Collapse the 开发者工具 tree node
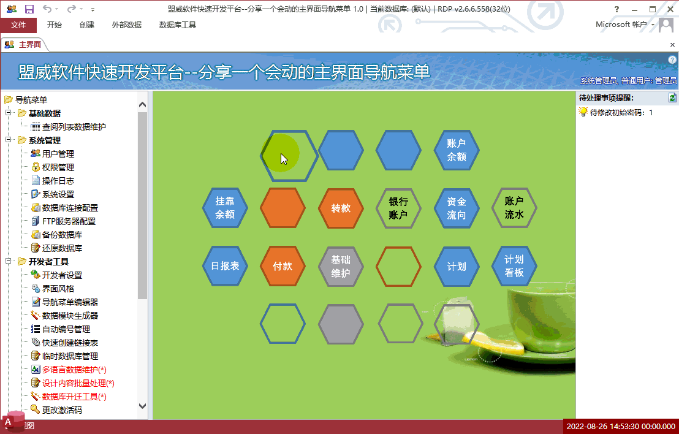Screen dimensions: 679x434 click(x=8, y=261)
